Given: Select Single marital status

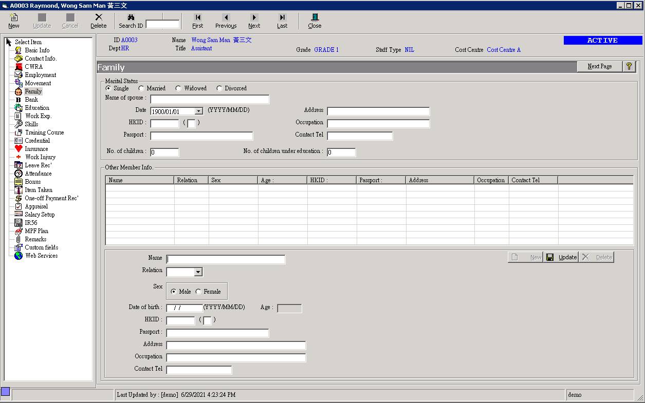Looking at the screenshot, I should click(108, 88).
